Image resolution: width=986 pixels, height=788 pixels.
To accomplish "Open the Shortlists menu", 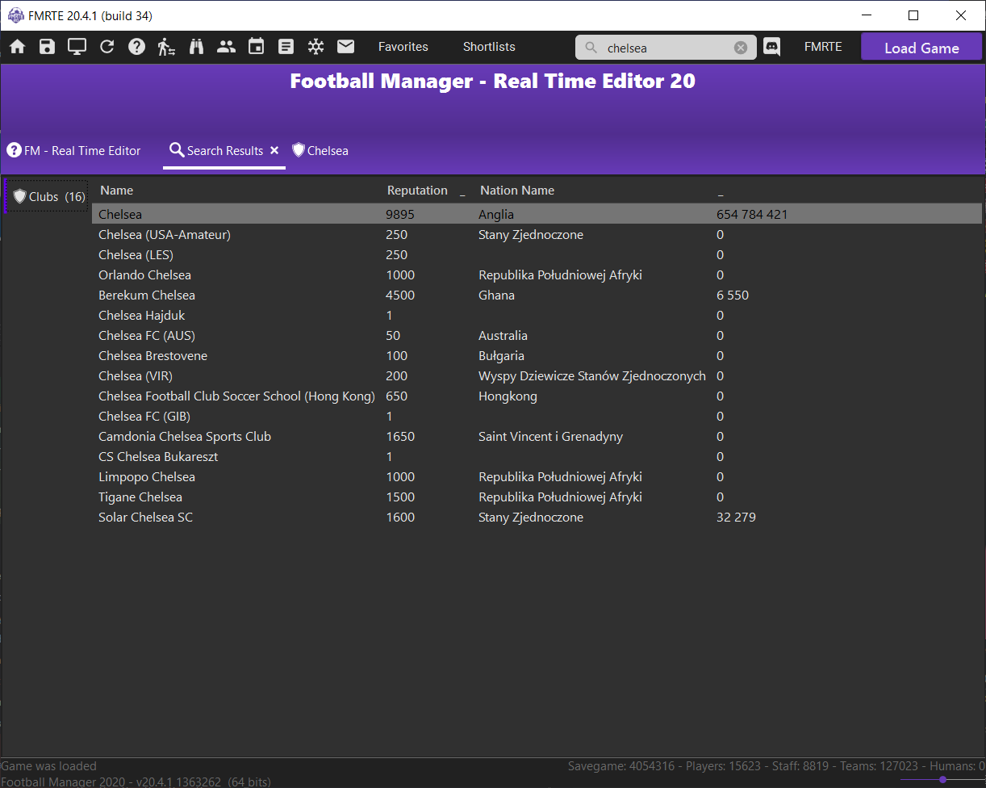I will [489, 47].
